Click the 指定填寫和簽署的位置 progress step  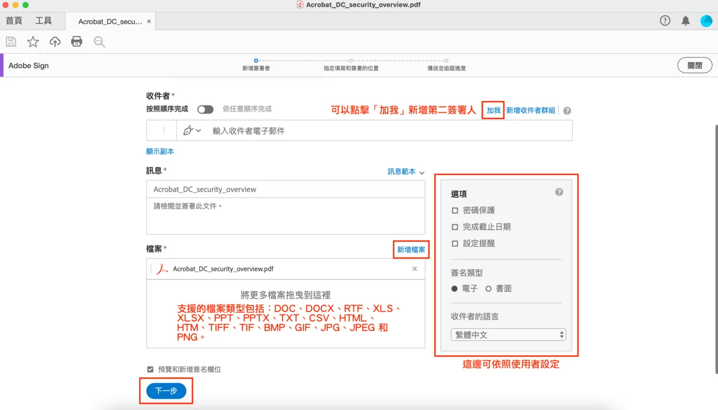pyautogui.click(x=351, y=65)
